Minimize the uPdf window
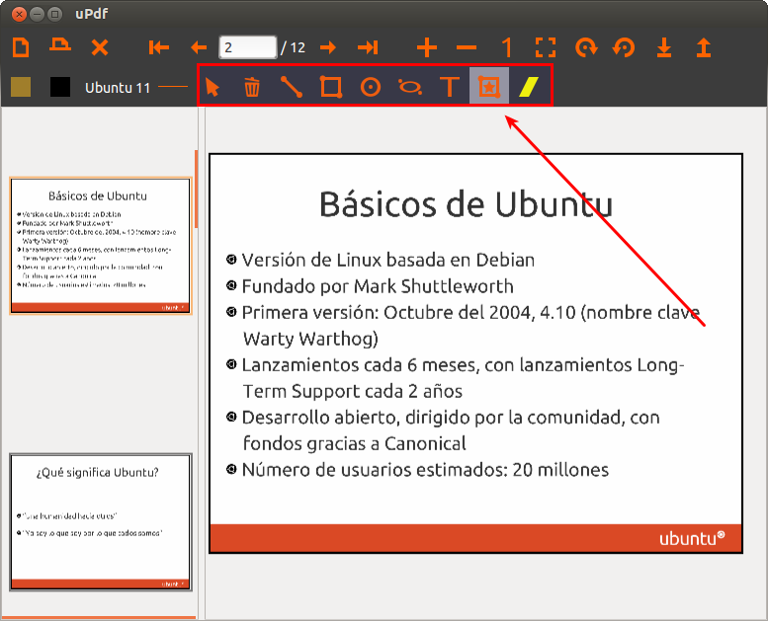 point(37,14)
